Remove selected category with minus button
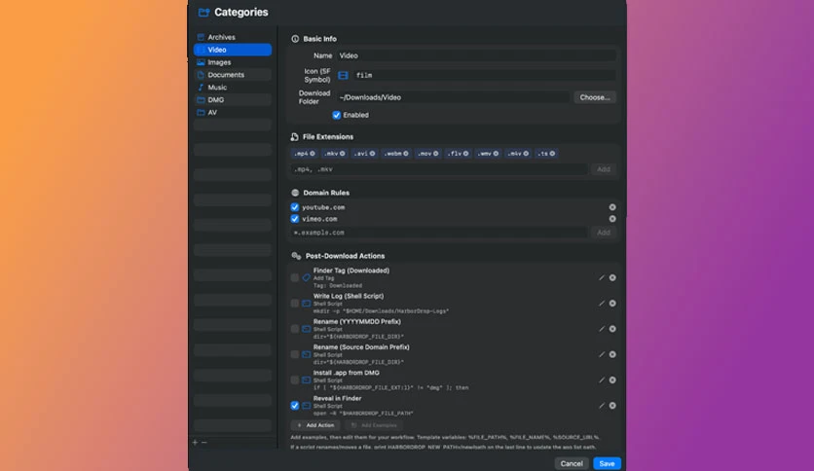The width and height of the screenshot is (814, 471). point(204,443)
